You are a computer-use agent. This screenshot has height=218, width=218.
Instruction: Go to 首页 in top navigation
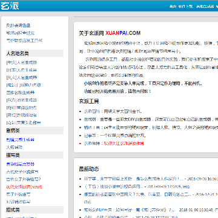pyautogui.click(x=173, y=6)
